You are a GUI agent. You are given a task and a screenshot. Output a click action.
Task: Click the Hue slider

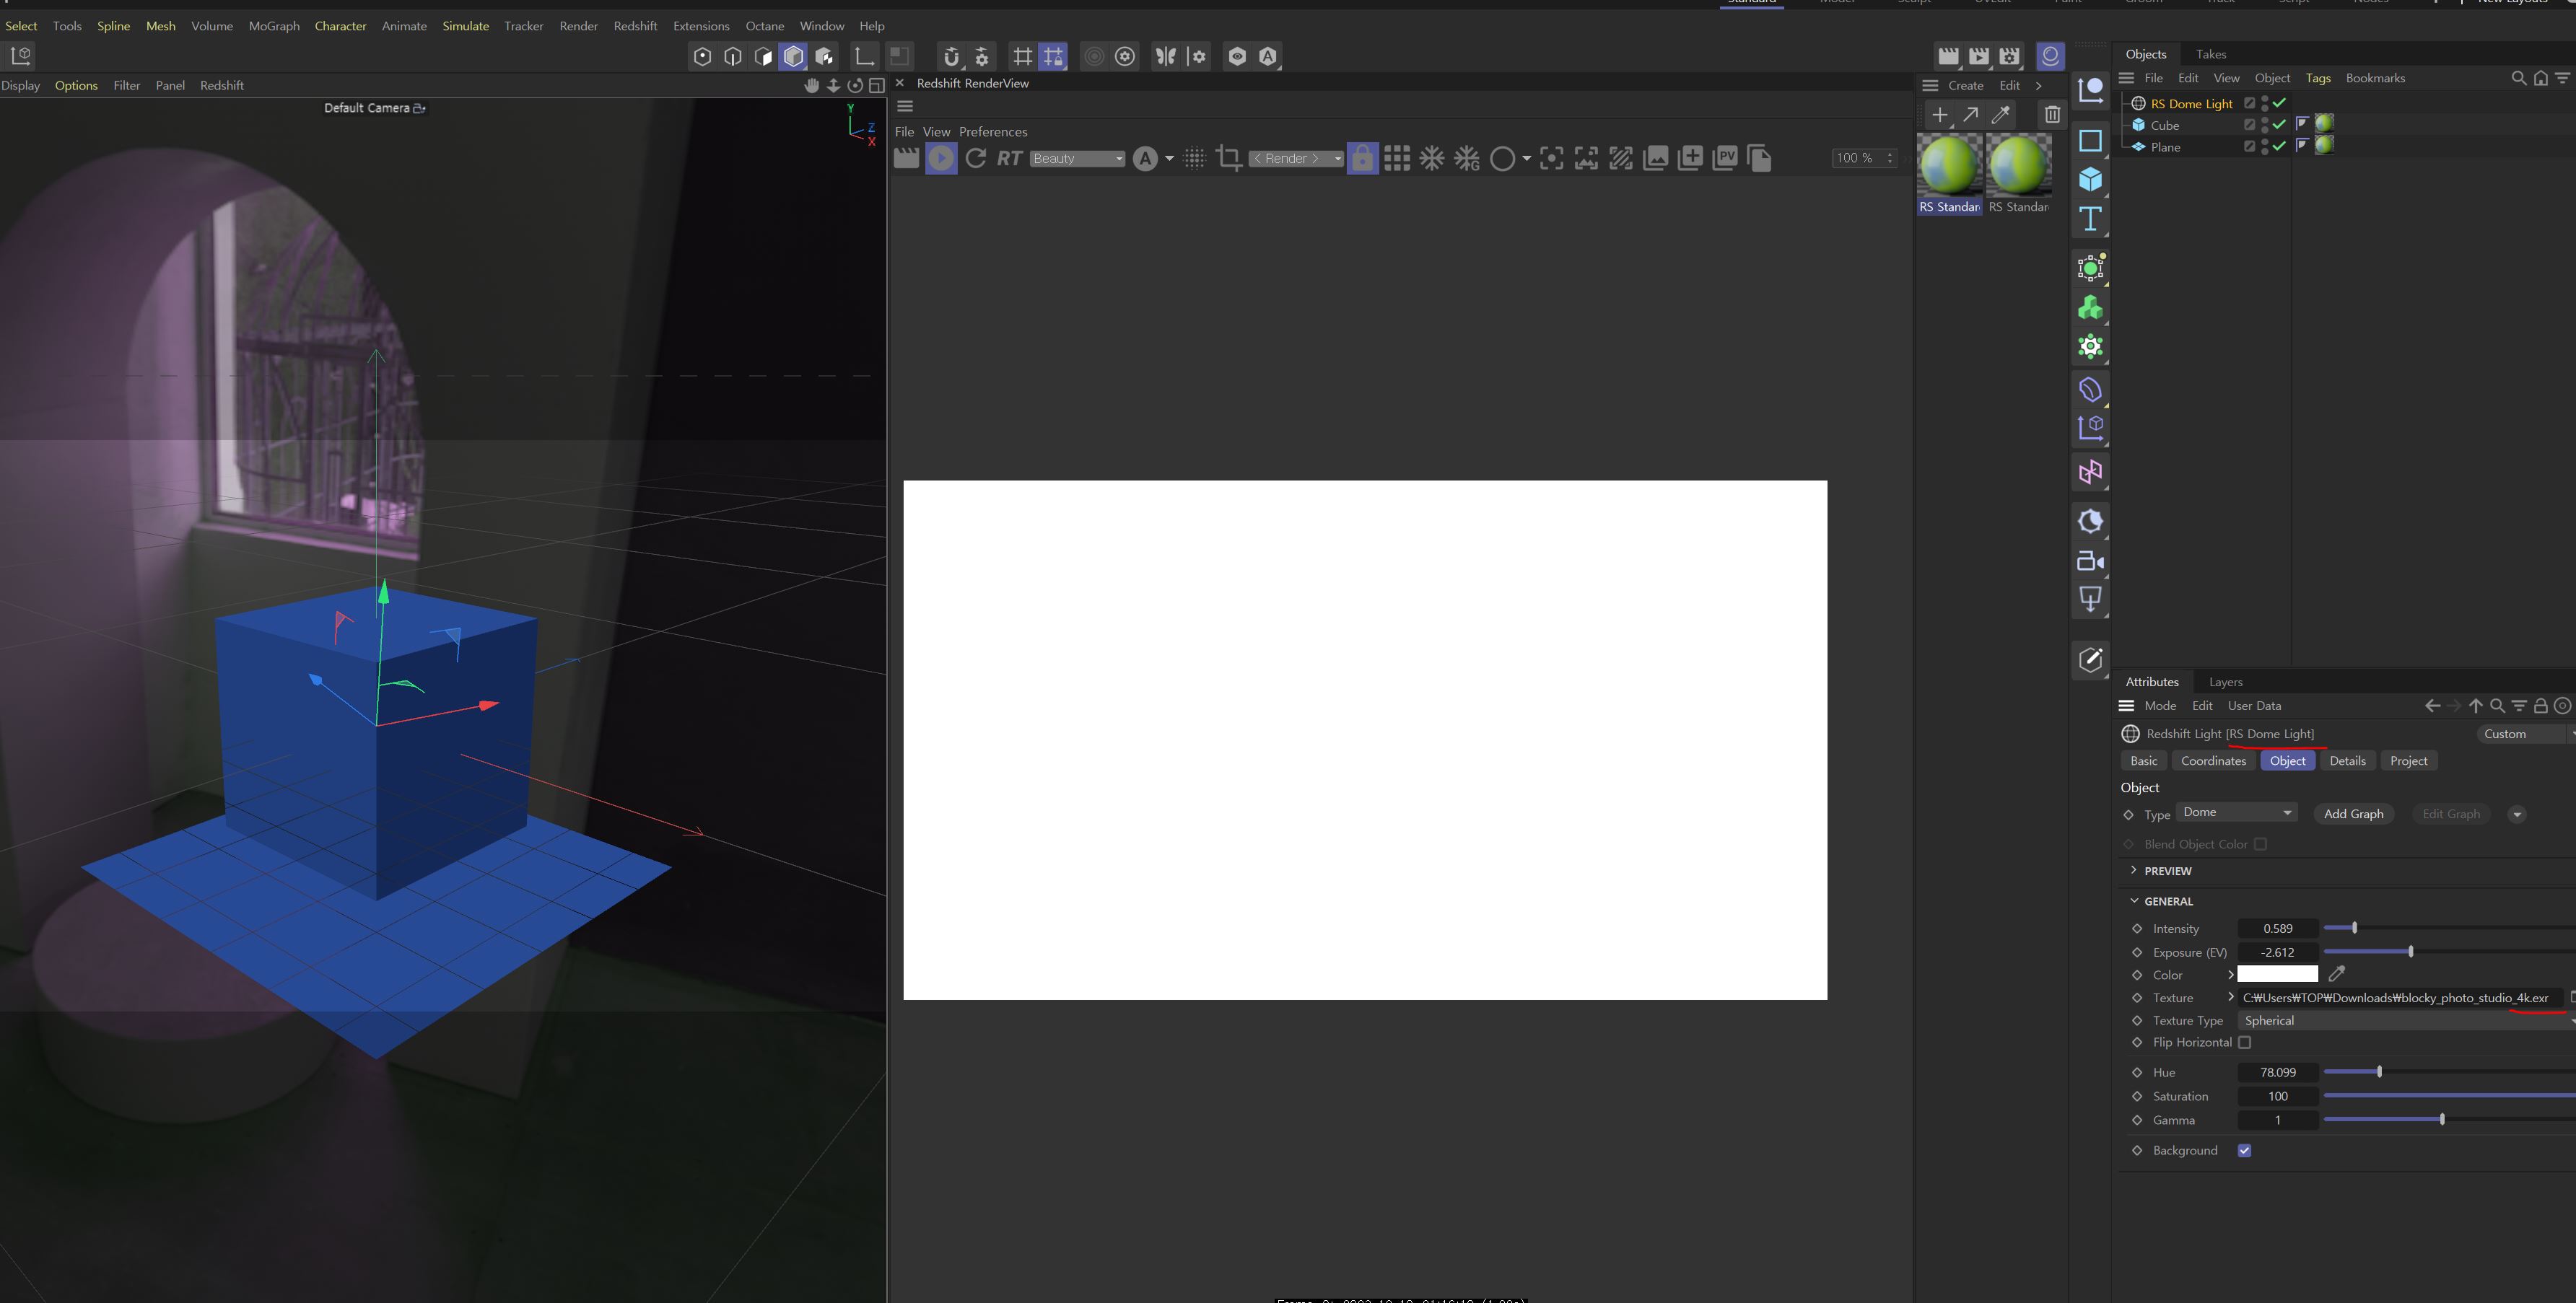tap(2448, 1072)
